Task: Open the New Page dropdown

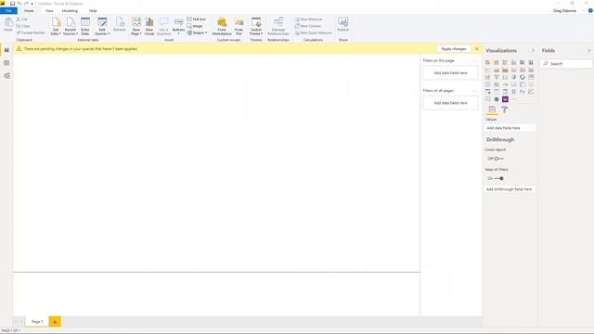Action: coord(136,26)
